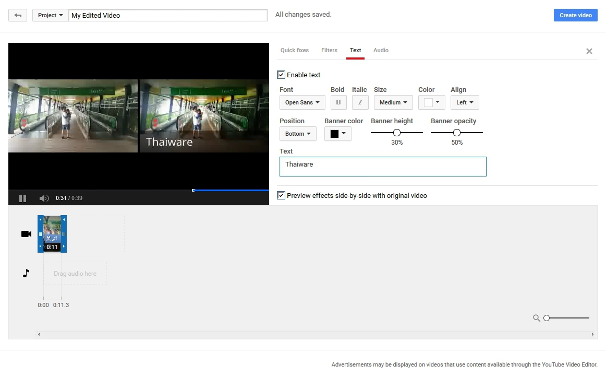
Task: Toggle Bold text formatting
Action: (338, 102)
